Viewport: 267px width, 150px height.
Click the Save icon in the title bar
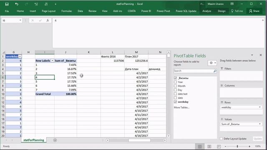7,4
